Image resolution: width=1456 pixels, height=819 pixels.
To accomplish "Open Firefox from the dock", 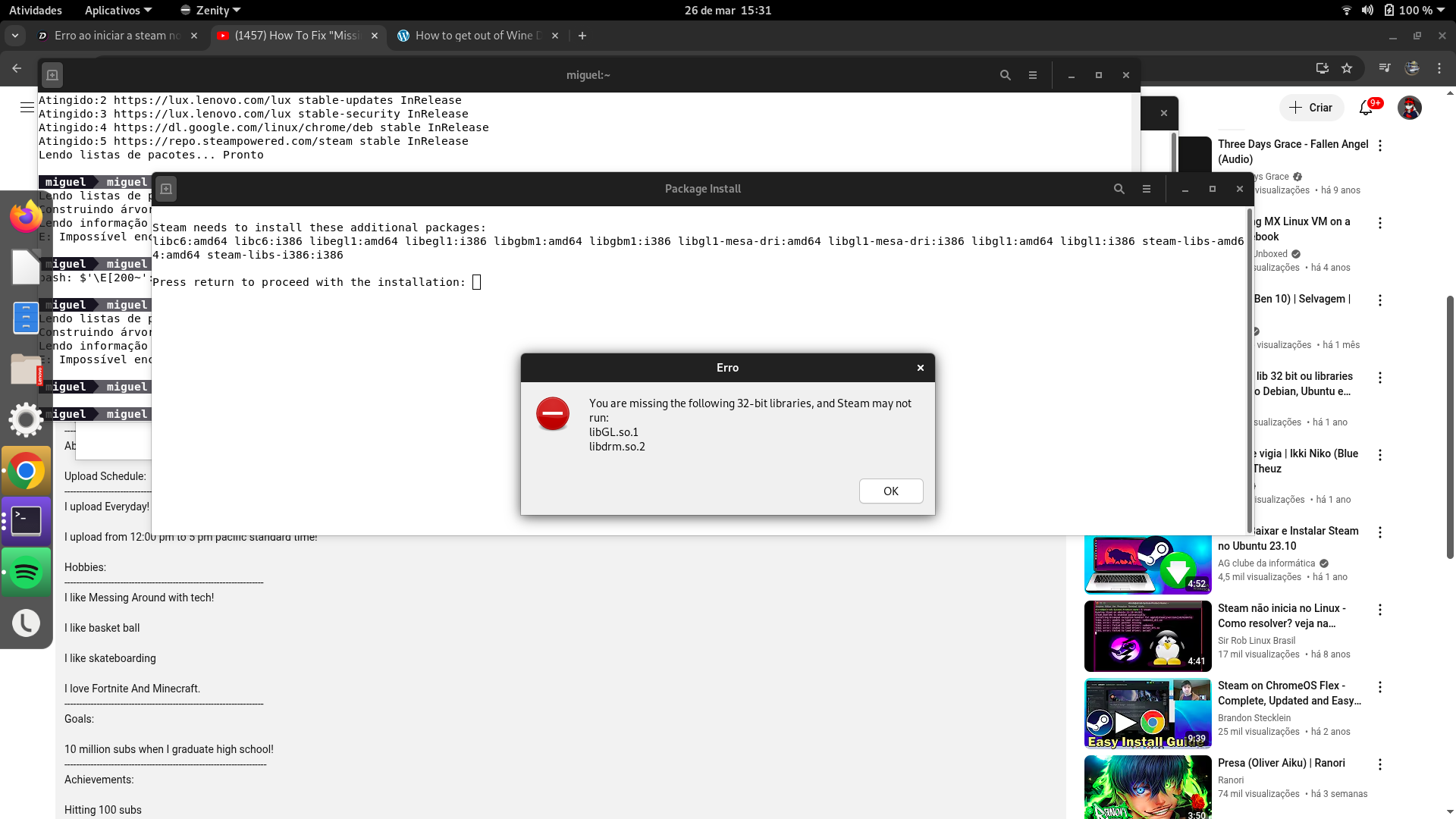I will pyautogui.click(x=26, y=217).
